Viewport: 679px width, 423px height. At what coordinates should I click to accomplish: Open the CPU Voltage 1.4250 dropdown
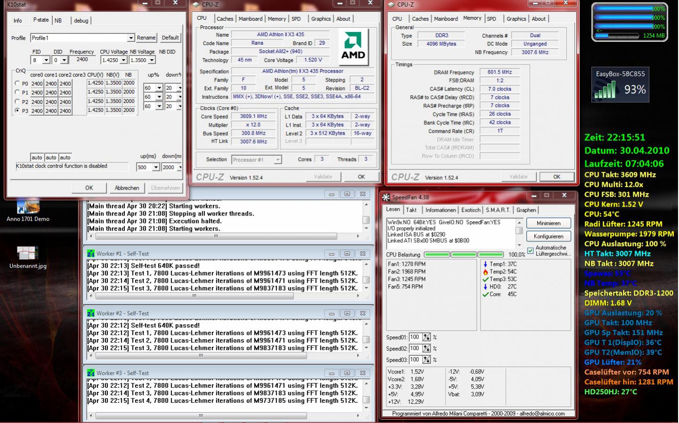pos(123,60)
